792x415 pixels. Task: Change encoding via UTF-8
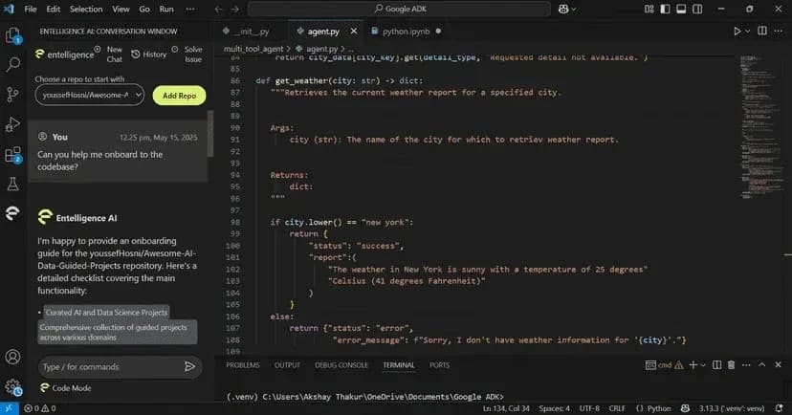589,408
